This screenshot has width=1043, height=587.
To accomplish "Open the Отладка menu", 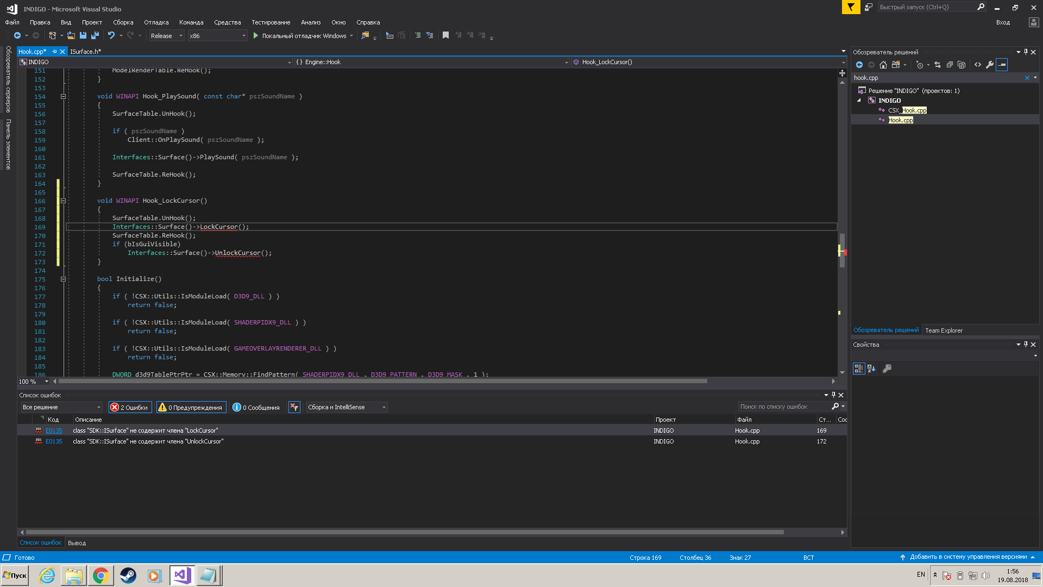I will pyautogui.click(x=156, y=22).
